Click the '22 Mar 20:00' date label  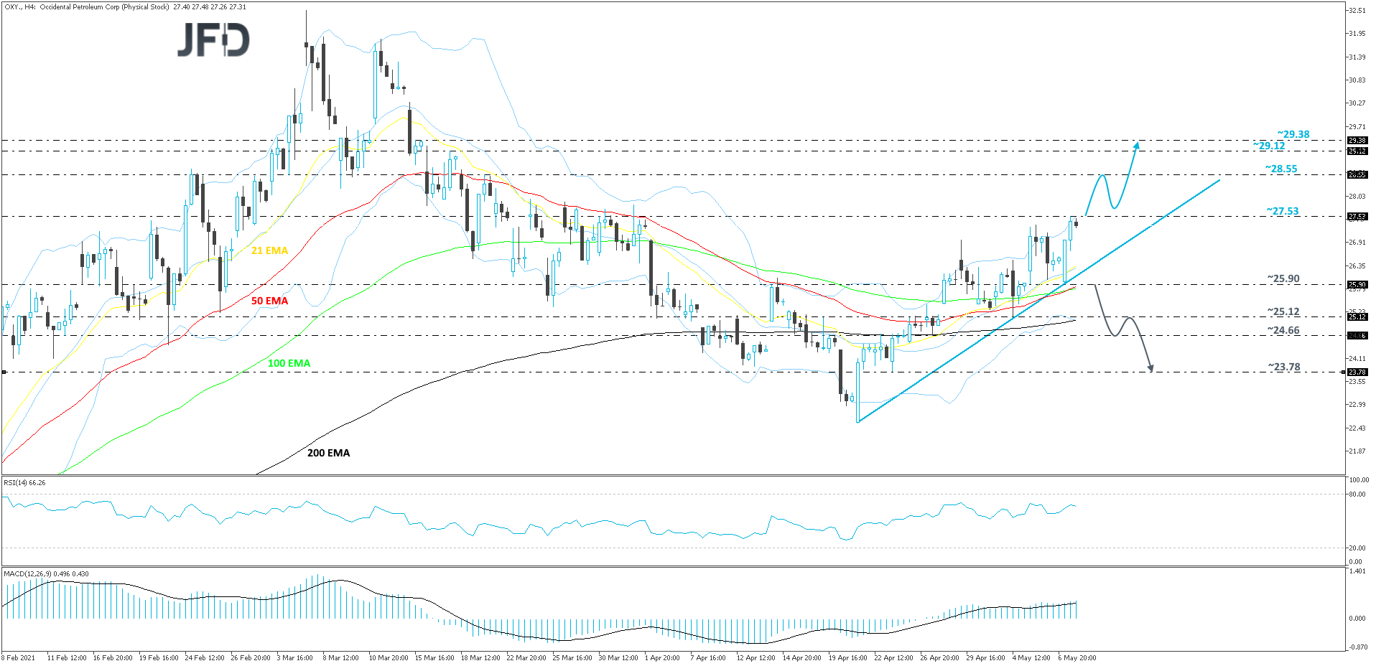point(526,657)
